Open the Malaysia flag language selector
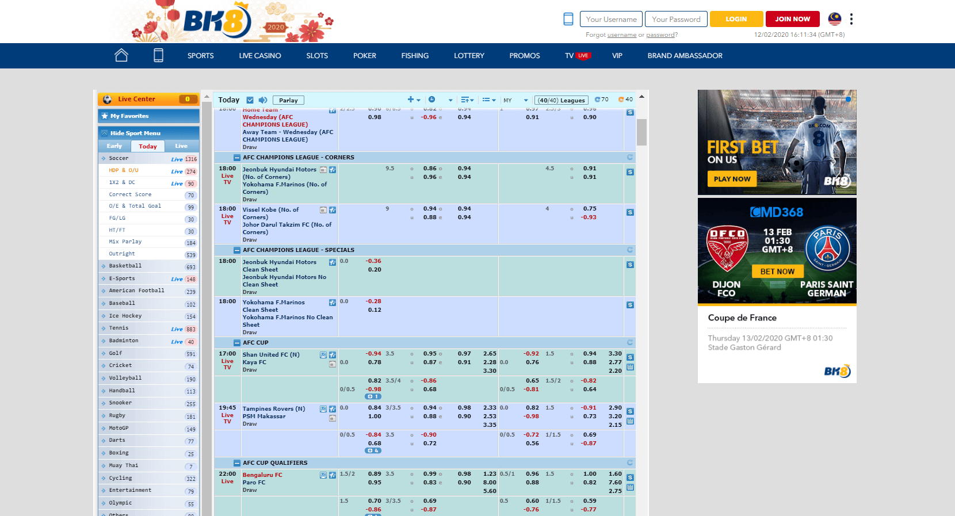The height and width of the screenshot is (516, 955). click(835, 19)
